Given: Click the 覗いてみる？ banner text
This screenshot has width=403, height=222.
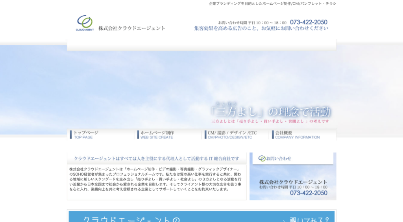Looking at the screenshot, I should (309, 219).
